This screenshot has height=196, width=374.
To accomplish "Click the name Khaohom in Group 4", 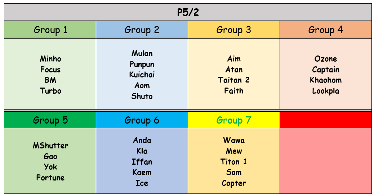I will [x=326, y=80].
